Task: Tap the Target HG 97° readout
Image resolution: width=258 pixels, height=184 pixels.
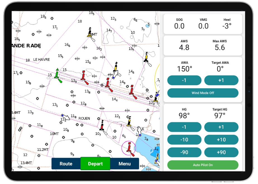Action: [x=220, y=115]
